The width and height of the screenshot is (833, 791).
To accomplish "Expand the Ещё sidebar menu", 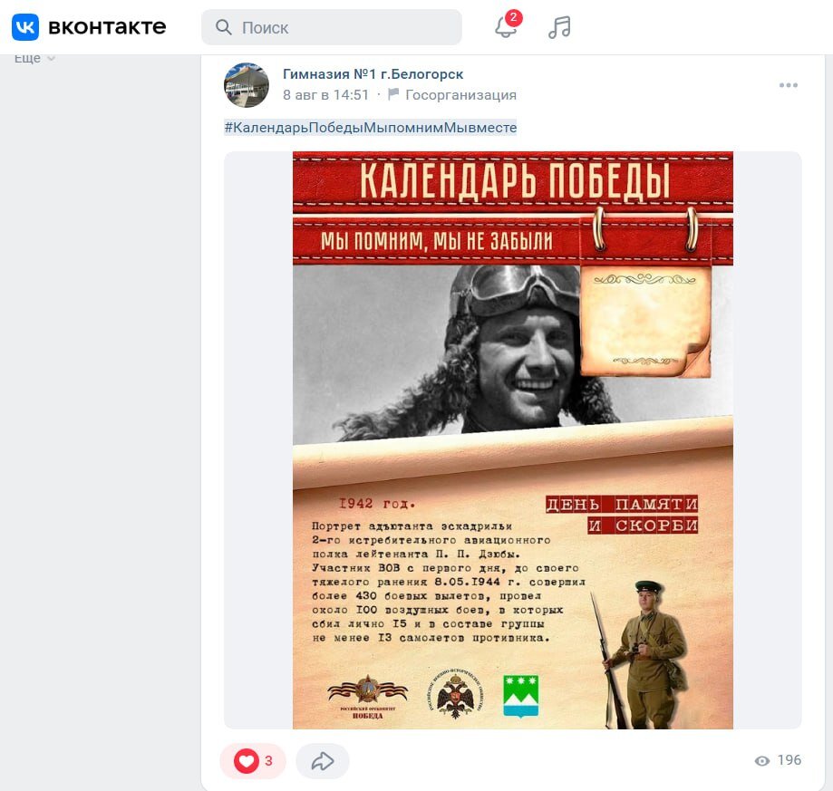I will (34, 58).
